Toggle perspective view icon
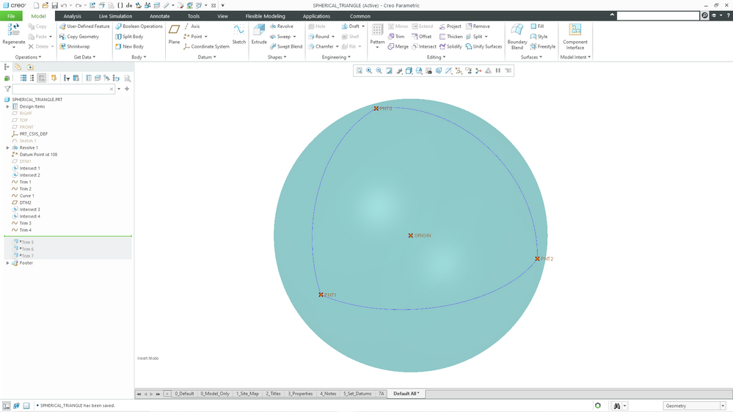 point(439,70)
